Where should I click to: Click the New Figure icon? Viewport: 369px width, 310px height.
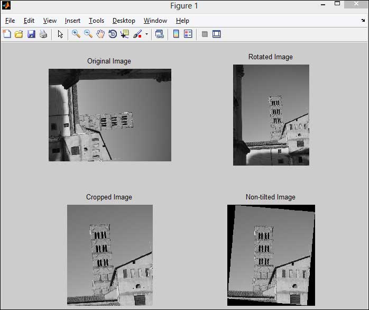coord(7,34)
